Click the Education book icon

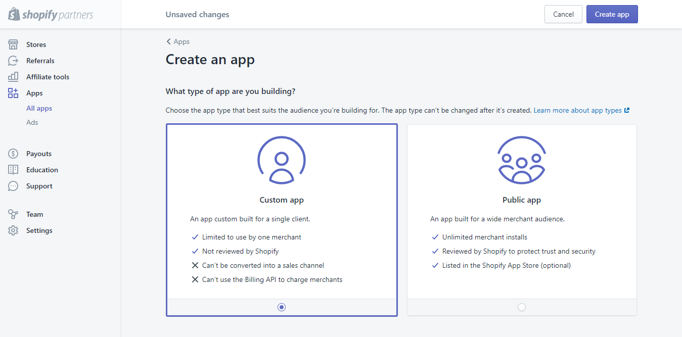13,170
